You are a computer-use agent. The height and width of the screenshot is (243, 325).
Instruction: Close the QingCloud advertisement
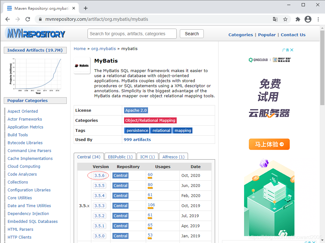tap(292, 50)
